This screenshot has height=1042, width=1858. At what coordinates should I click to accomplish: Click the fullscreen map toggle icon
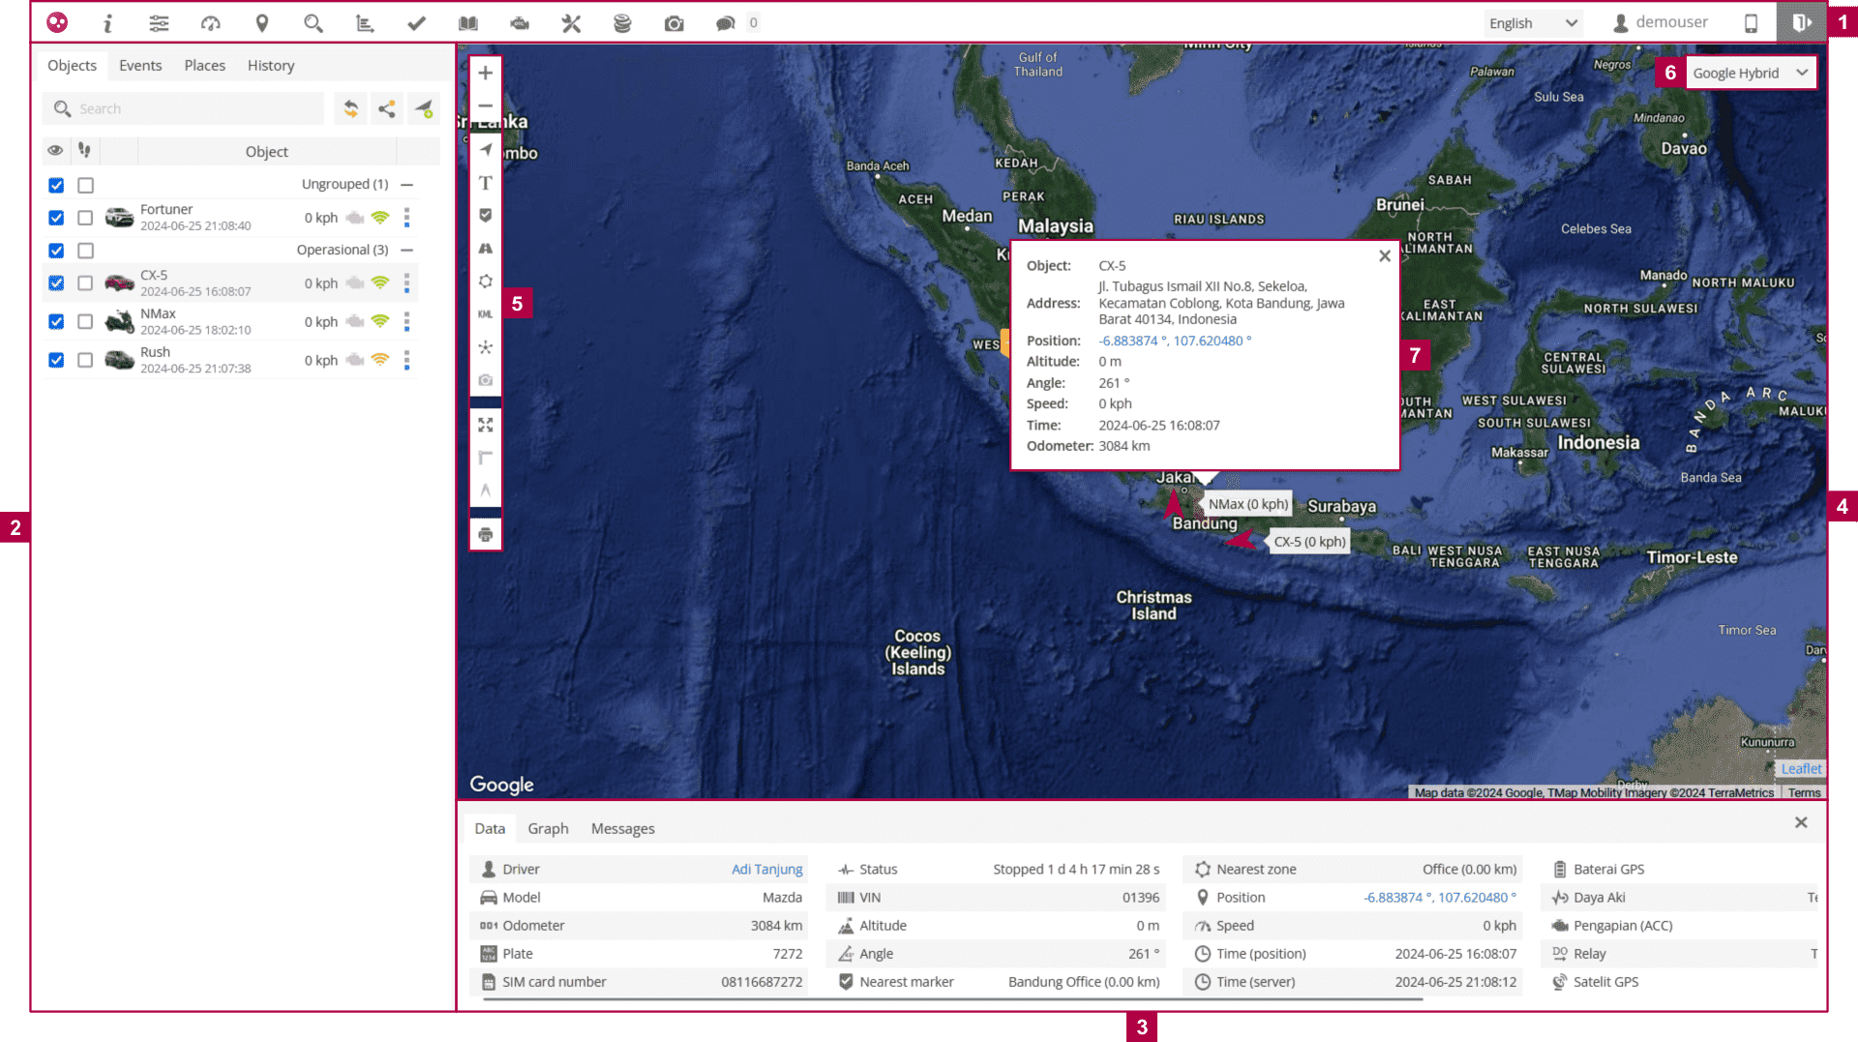[x=486, y=426]
